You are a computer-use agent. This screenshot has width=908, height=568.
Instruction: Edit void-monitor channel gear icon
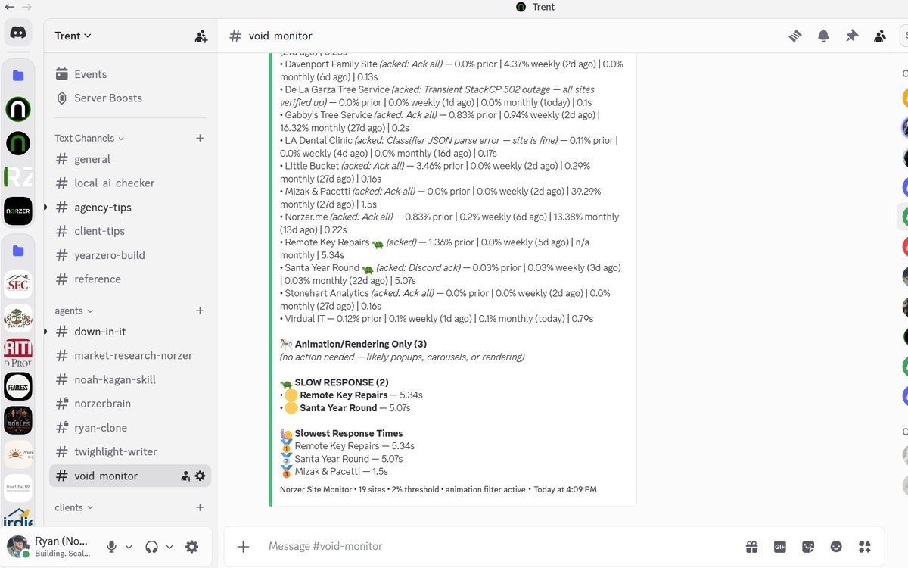point(200,476)
